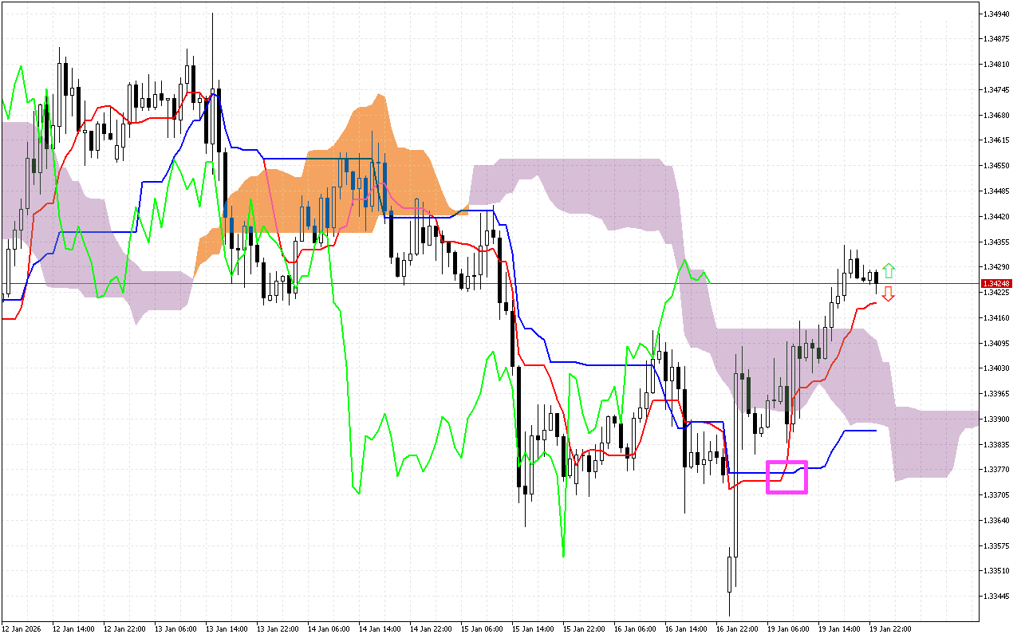Image resolution: width=1021 pixels, height=638 pixels.
Task: Select the red down arrow signal object
Action: coord(889,294)
